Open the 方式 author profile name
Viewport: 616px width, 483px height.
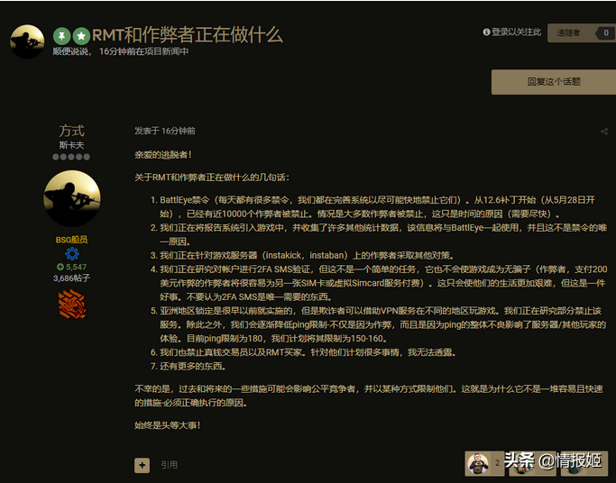(x=71, y=131)
